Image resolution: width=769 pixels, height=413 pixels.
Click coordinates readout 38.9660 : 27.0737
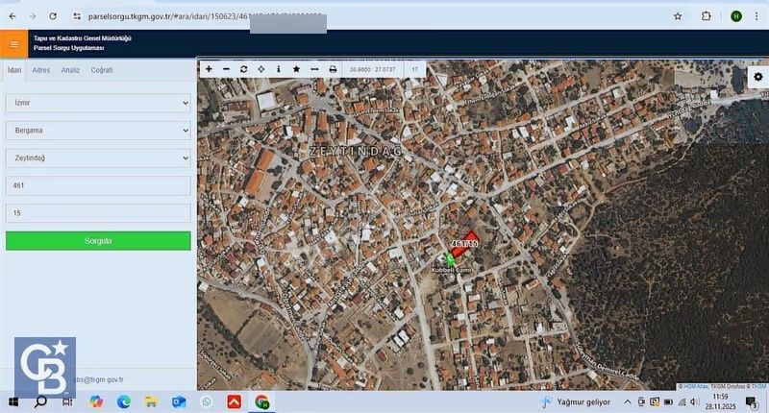click(x=372, y=69)
